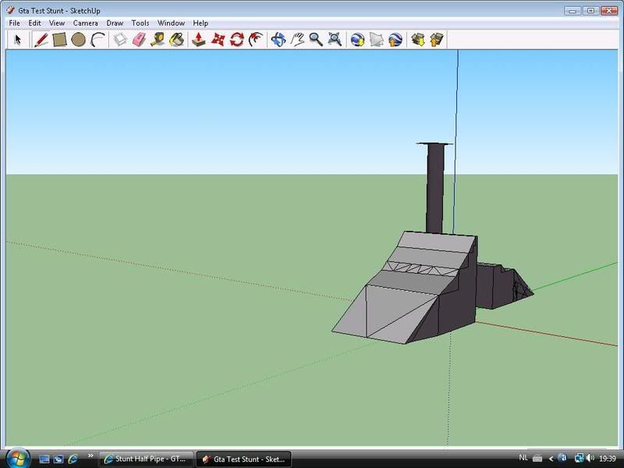Open the File menu
The image size is (624, 468).
14,23
